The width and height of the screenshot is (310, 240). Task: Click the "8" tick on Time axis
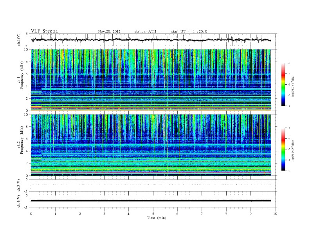pos(226,214)
